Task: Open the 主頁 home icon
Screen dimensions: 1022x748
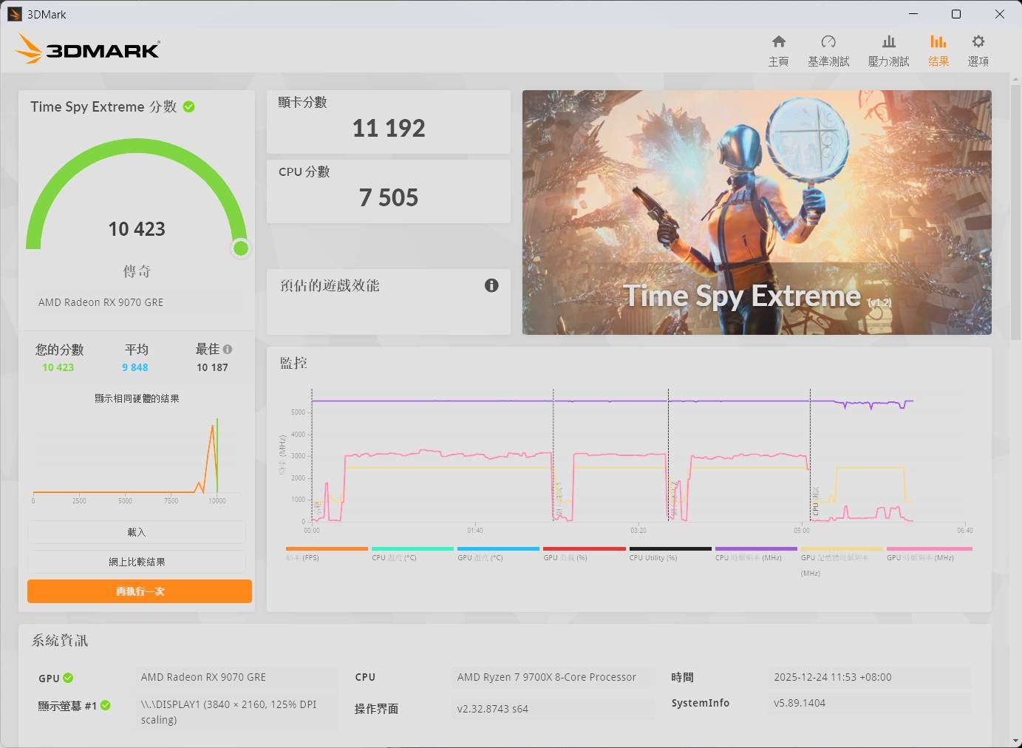Action: click(778, 42)
